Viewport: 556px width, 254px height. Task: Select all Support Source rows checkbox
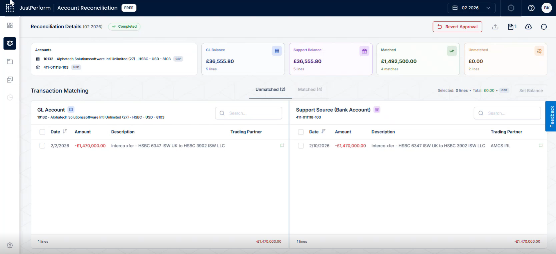point(301,132)
